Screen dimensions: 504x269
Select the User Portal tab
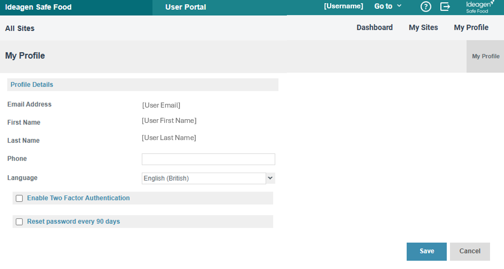[186, 7]
